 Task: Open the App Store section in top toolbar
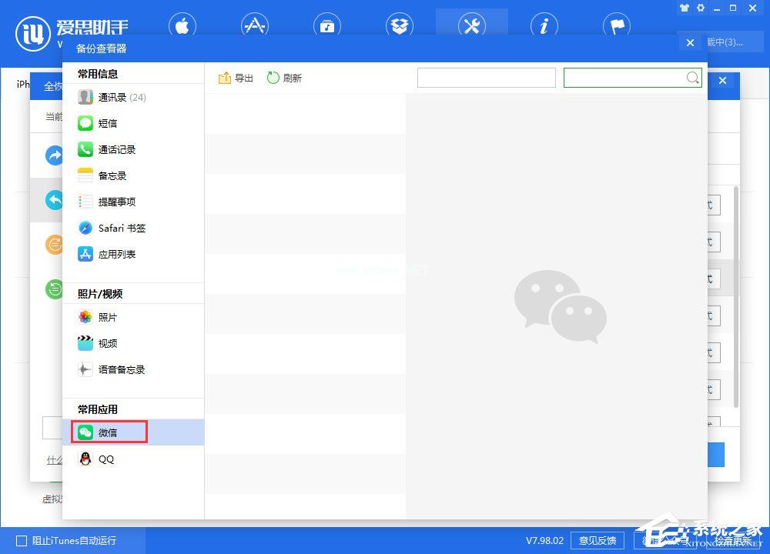[x=254, y=25]
